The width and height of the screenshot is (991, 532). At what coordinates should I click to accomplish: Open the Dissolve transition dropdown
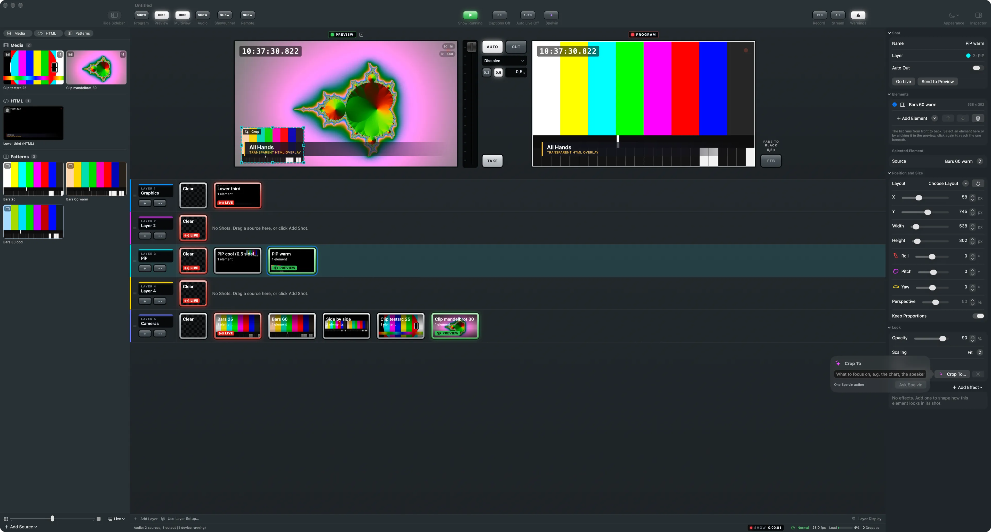504,61
